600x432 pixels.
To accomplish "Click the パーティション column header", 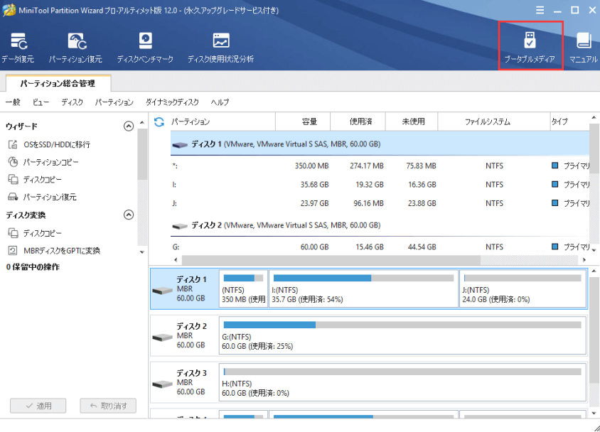I will coord(223,121).
